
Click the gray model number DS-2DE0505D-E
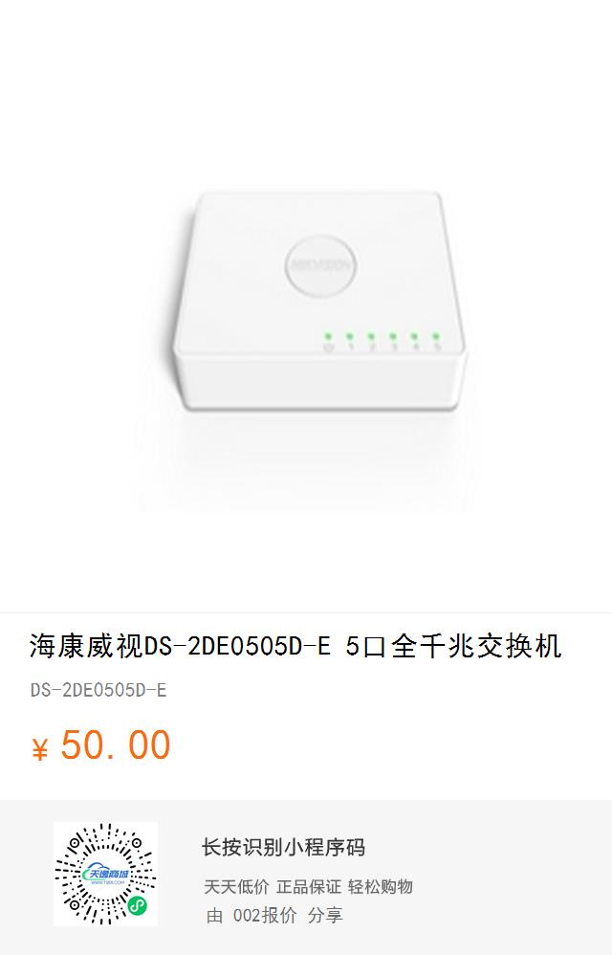coord(98,690)
